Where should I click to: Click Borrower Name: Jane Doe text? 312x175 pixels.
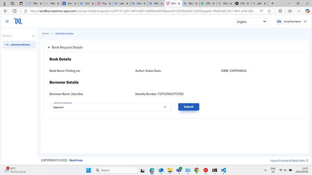[x=66, y=94]
